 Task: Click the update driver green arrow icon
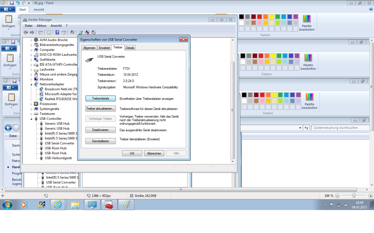(81, 32)
